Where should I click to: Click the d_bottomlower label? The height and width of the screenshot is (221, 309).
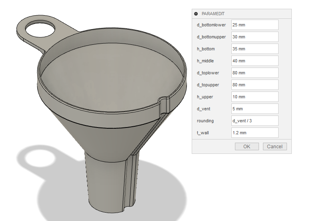pyautogui.click(x=211, y=25)
